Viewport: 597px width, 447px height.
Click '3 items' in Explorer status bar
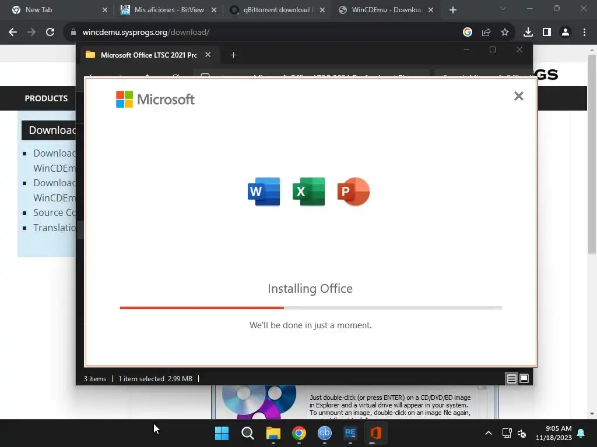(x=95, y=378)
